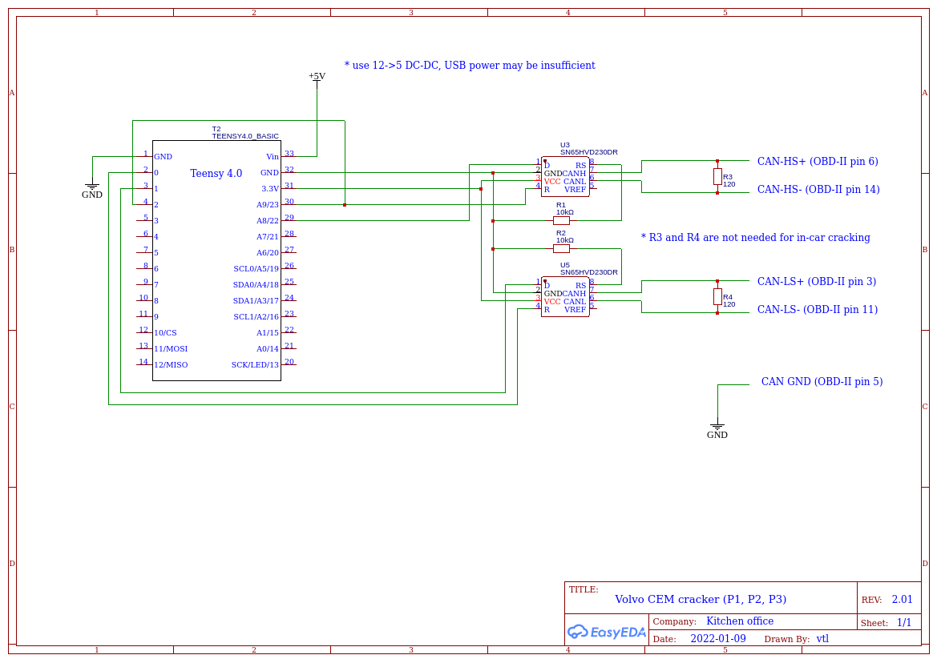Select the USB power warning note text
Screen dimensions: 937x663
[x=470, y=65]
